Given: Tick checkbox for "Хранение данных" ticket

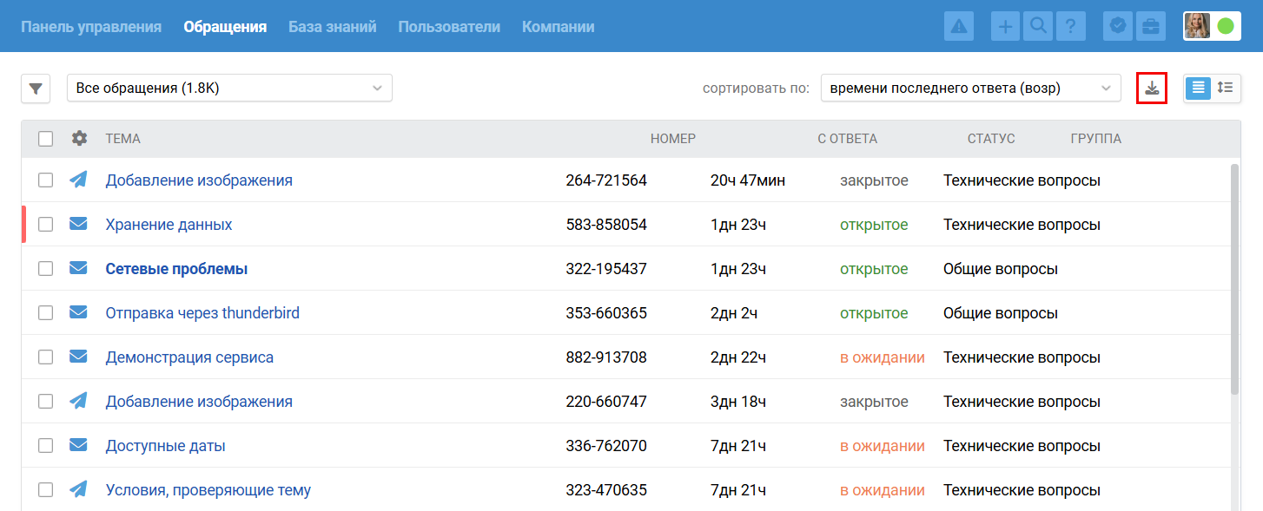Looking at the screenshot, I should 46,225.
